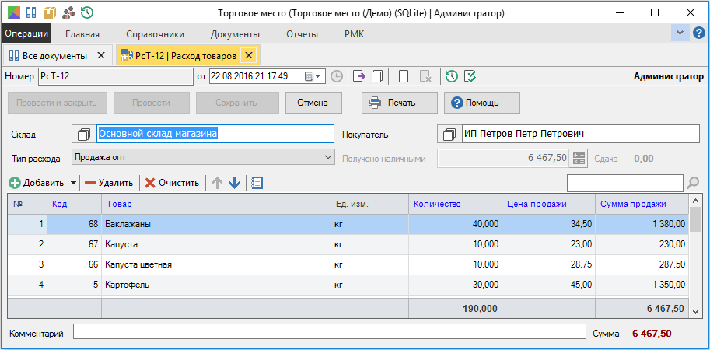Open the users group icon in title bar
The image size is (710, 350).
(68, 12)
